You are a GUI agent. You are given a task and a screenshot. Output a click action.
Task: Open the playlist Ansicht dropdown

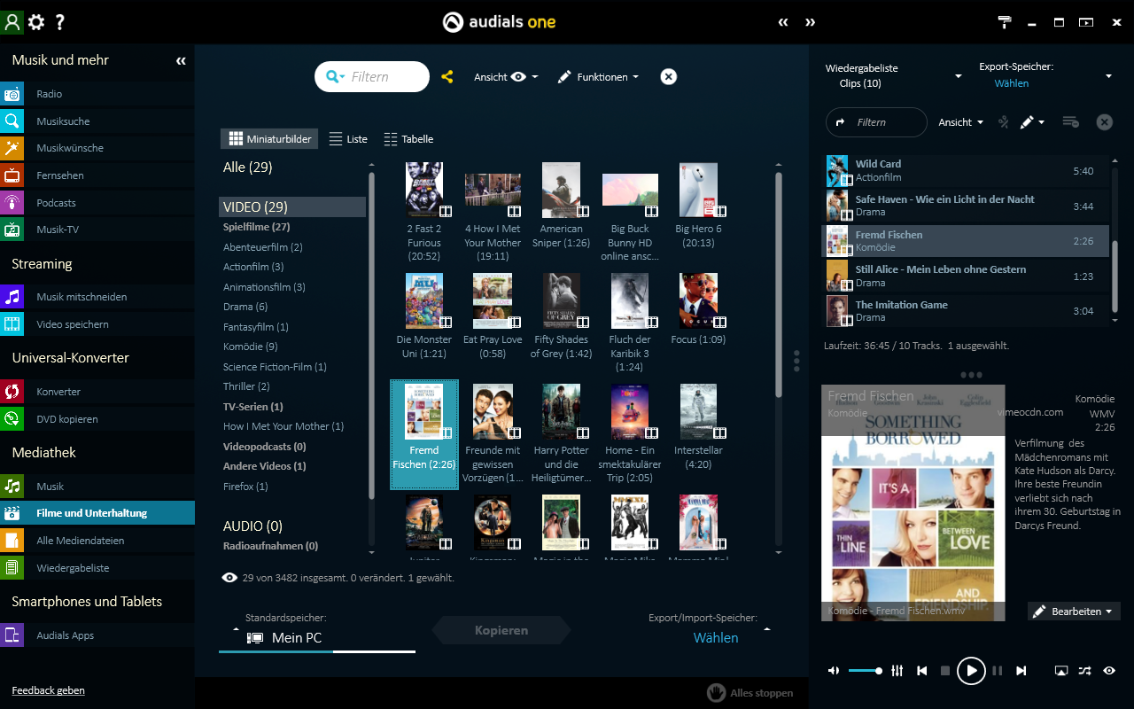click(x=961, y=122)
